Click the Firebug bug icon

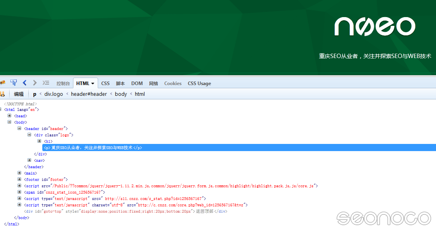(2, 83)
